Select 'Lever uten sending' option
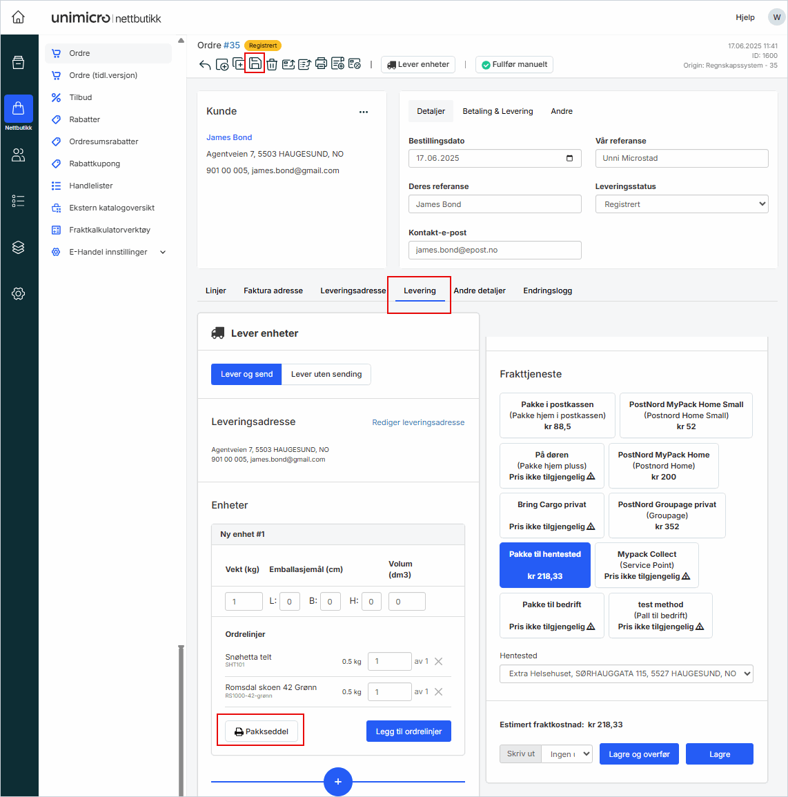 pos(326,374)
